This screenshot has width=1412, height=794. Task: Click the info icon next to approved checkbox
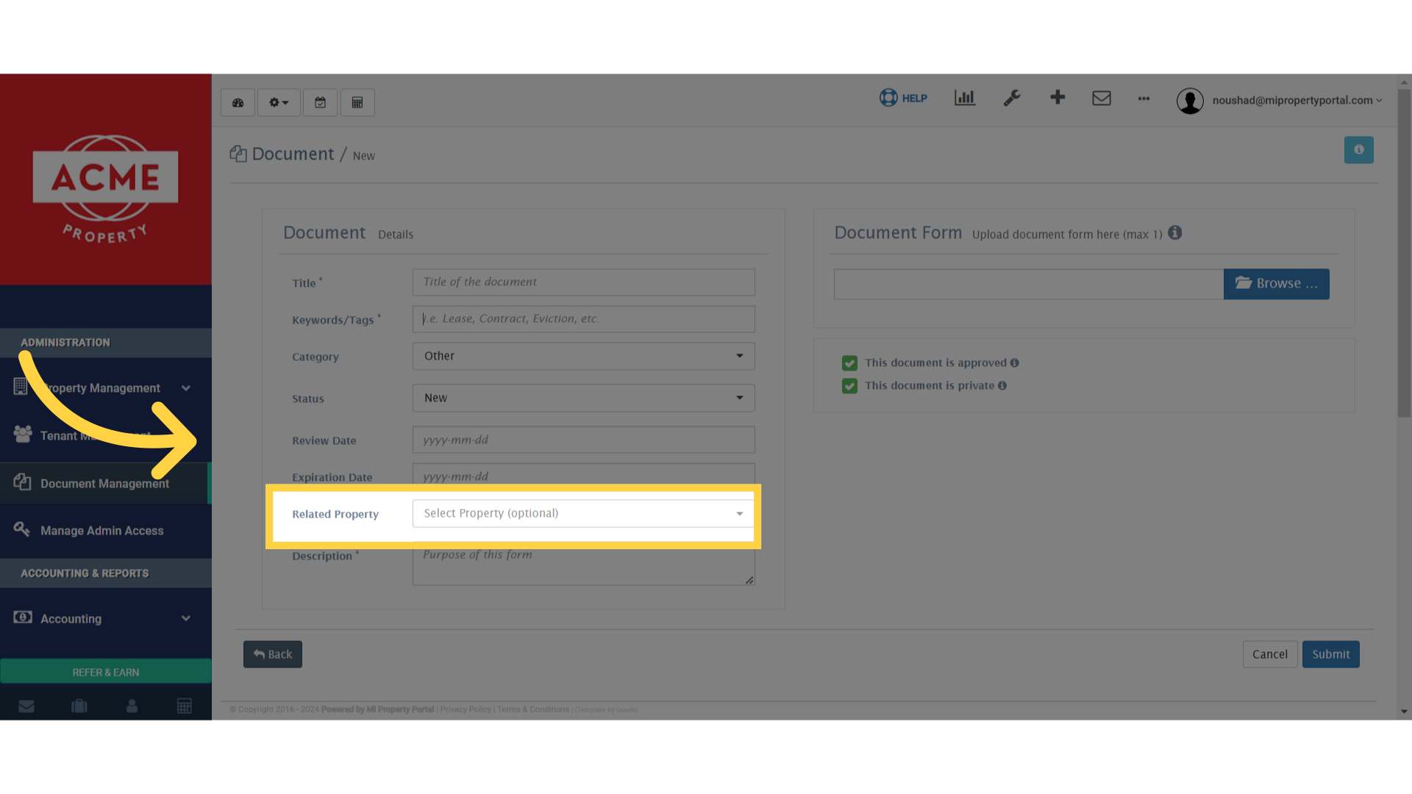coord(1015,363)
